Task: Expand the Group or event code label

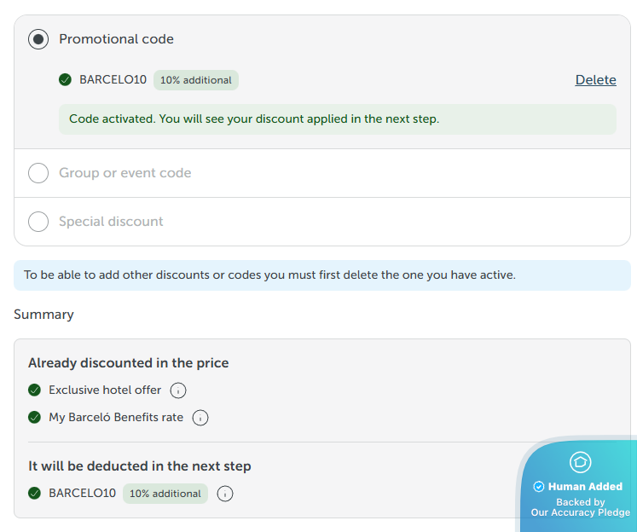Action: pos(125,173)
